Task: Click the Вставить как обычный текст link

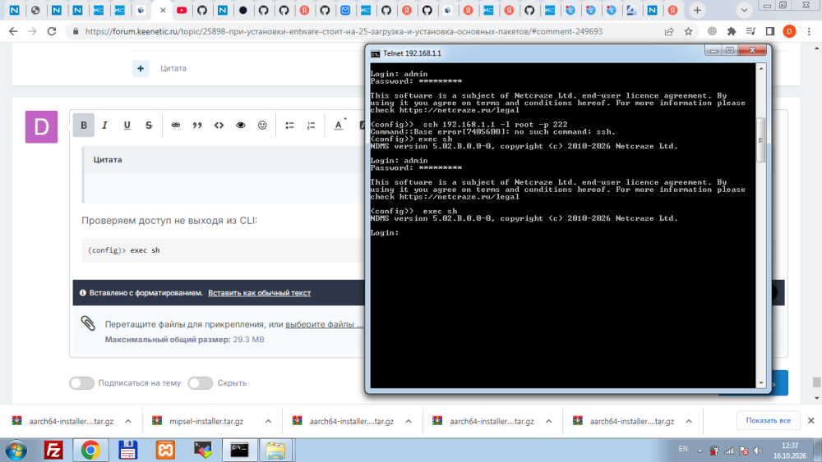Action: click(x=260, y=293)
